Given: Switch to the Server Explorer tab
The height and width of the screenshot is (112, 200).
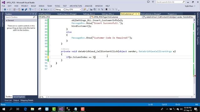Looking at the screenshot, I should 19,97.
